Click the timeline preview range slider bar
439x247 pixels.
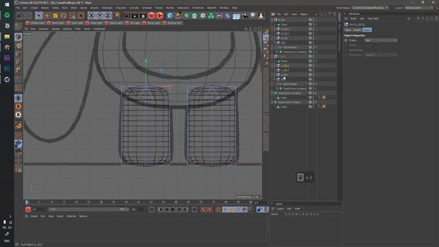point(88,209)
